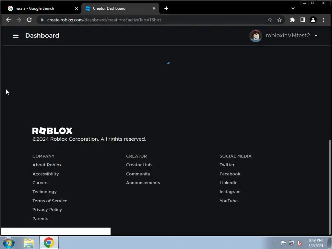The height and width of the screenshot is (249, 332).
Task: Expand the robloxinVMtest2 account dropdown arrow
Action: (x=316, y=36)
